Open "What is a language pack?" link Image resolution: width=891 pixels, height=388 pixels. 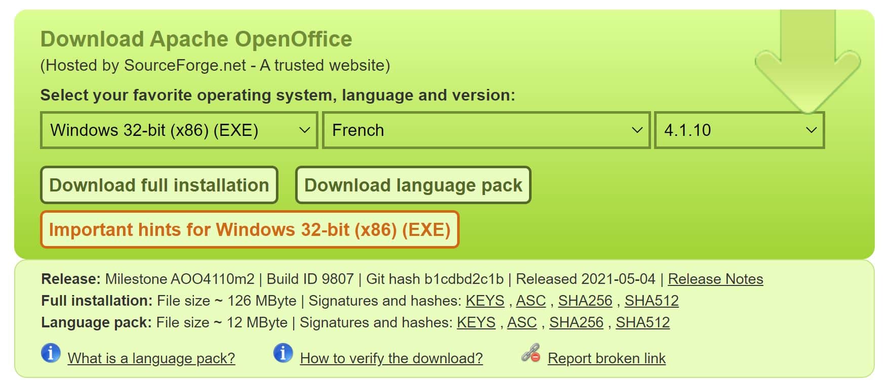point(151,359)
